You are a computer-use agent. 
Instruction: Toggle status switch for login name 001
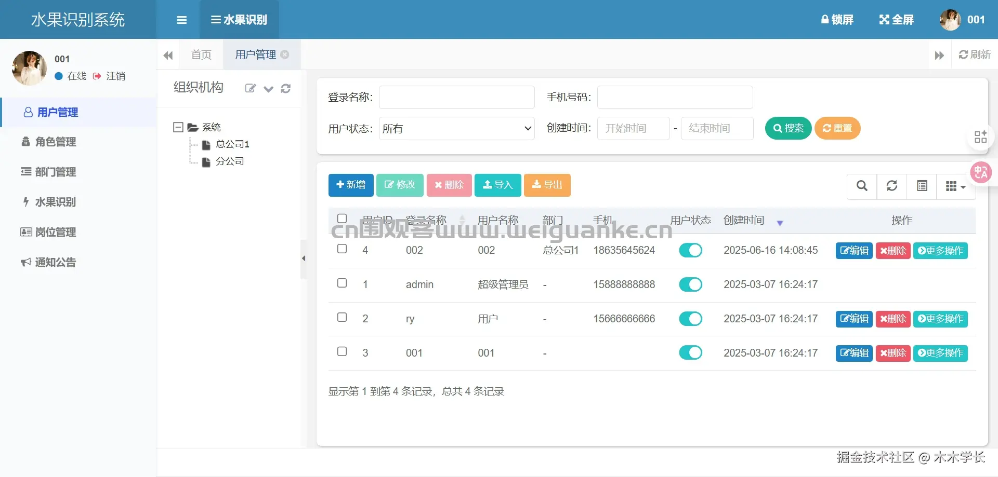[690, 353]
